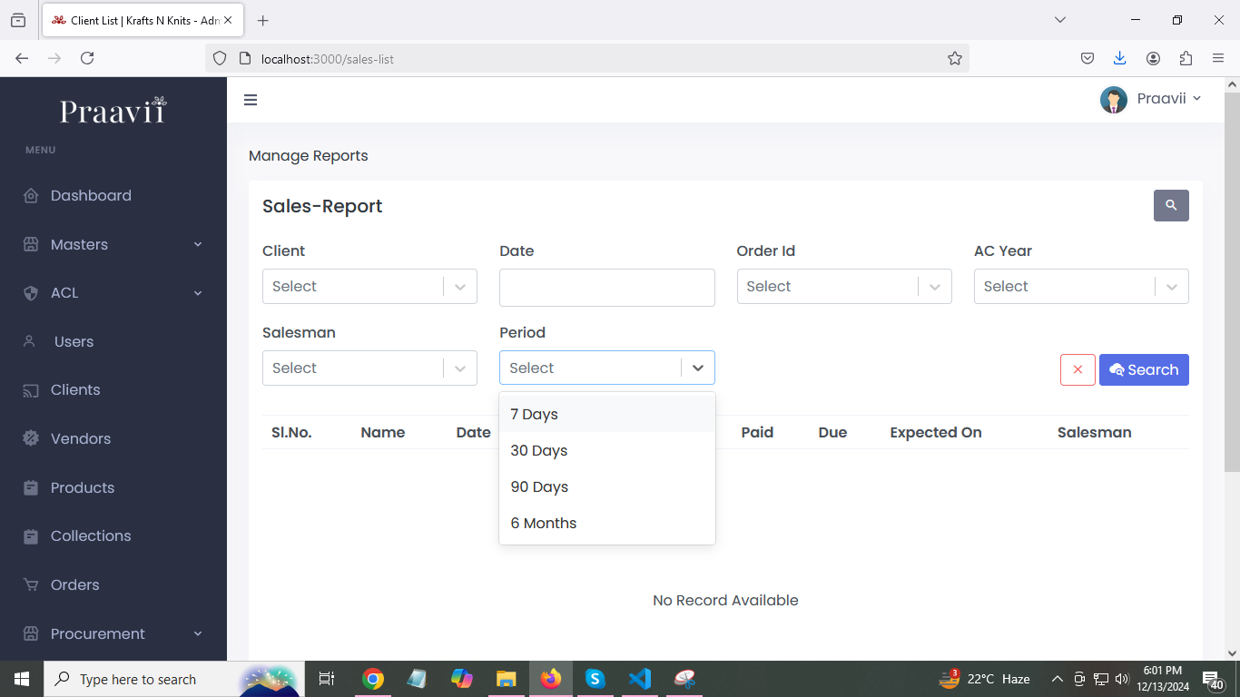Open Visual Studio Code from taskbar

pos(639,679)
